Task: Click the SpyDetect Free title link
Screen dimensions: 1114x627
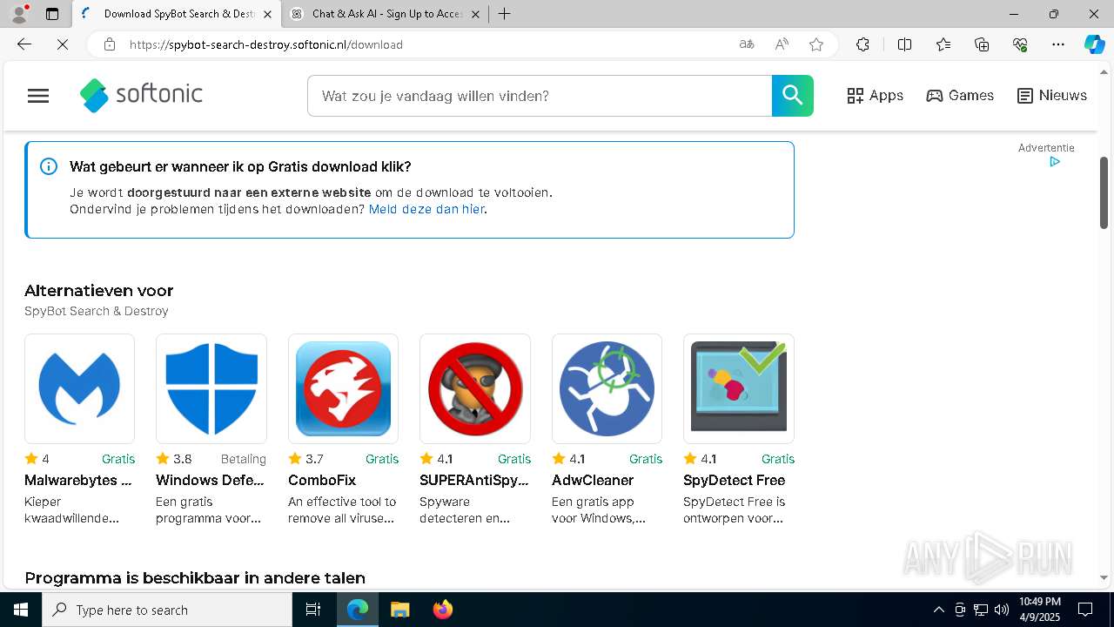Action: pyautogui.click(x=735, y=480)
